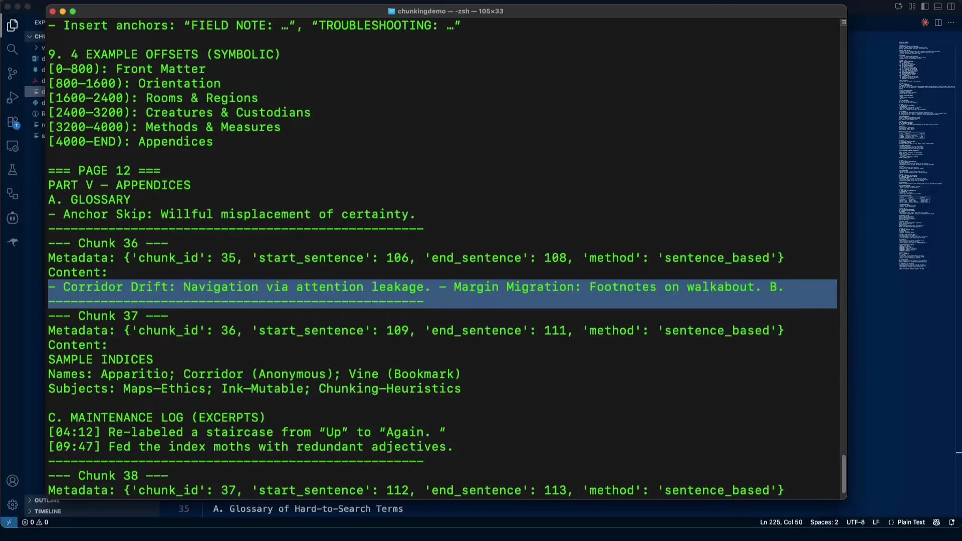Click the '=== PAGE 12 ===' line
This screenshot has height=541, width=962.
tap(104, 171)
